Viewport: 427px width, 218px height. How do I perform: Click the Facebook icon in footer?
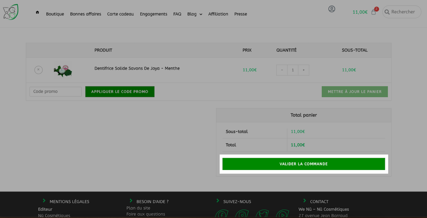click(222, 214)
